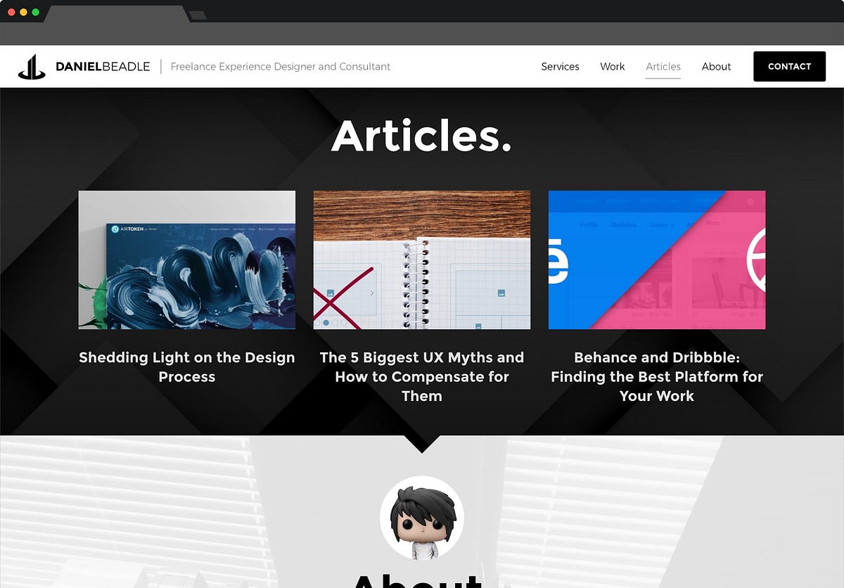The height and width of the screenshot is (588, 844).
Task: Open the Behance and Dribbble blue-pink thumbnail
Action: coord(657,260)
